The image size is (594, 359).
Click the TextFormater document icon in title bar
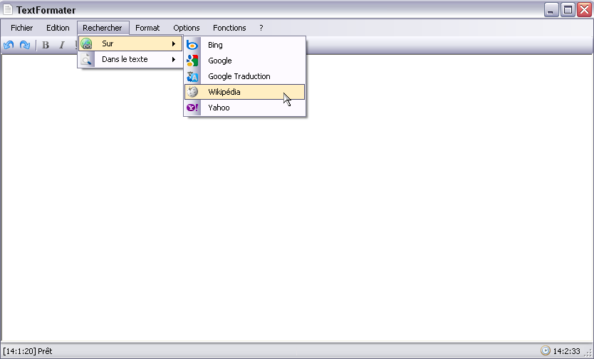click(x=8, y=9)
